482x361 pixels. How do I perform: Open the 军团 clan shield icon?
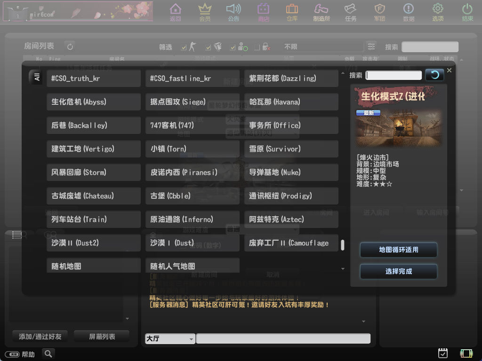tap(380, 12)
